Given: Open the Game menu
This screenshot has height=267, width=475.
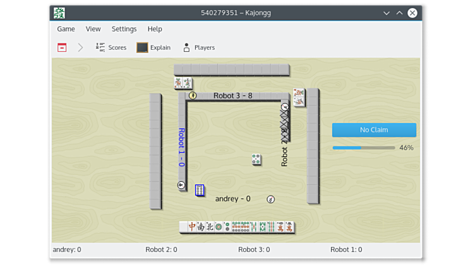Looking at the screenshot, I should 66,29.
